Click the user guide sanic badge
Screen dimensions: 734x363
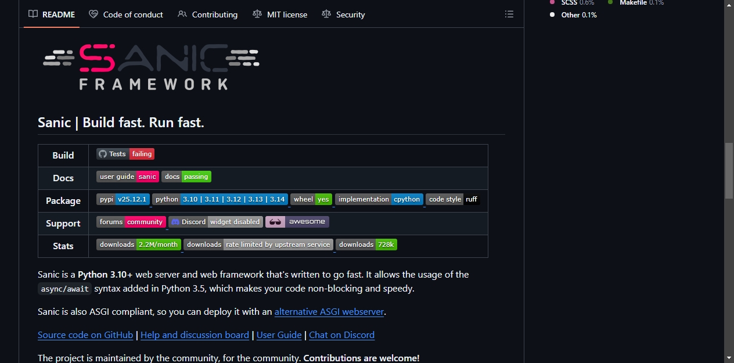[128, 177]
